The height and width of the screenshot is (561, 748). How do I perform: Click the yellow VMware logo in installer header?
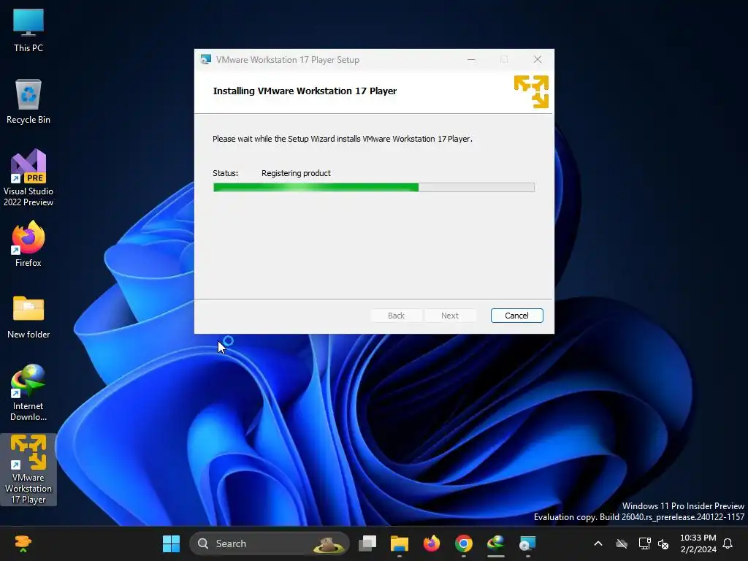[x=531, y=91]
